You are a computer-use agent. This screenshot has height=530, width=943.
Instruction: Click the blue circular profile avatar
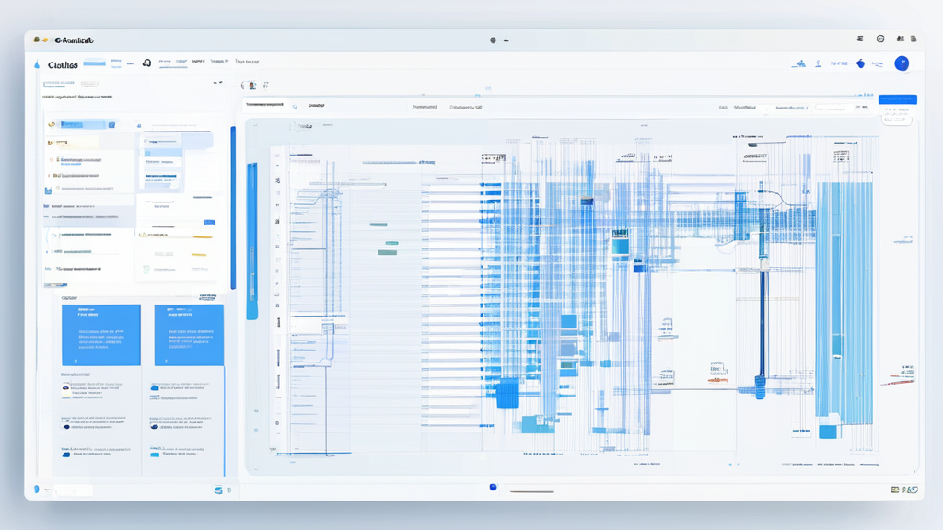click(902, 63)
